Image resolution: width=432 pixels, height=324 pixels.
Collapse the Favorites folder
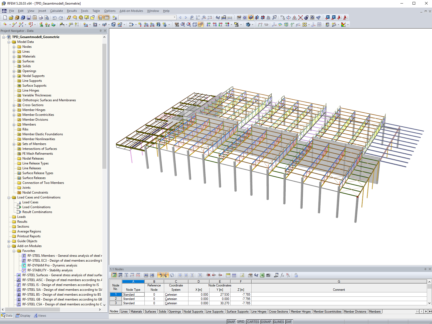coord(14,251)
